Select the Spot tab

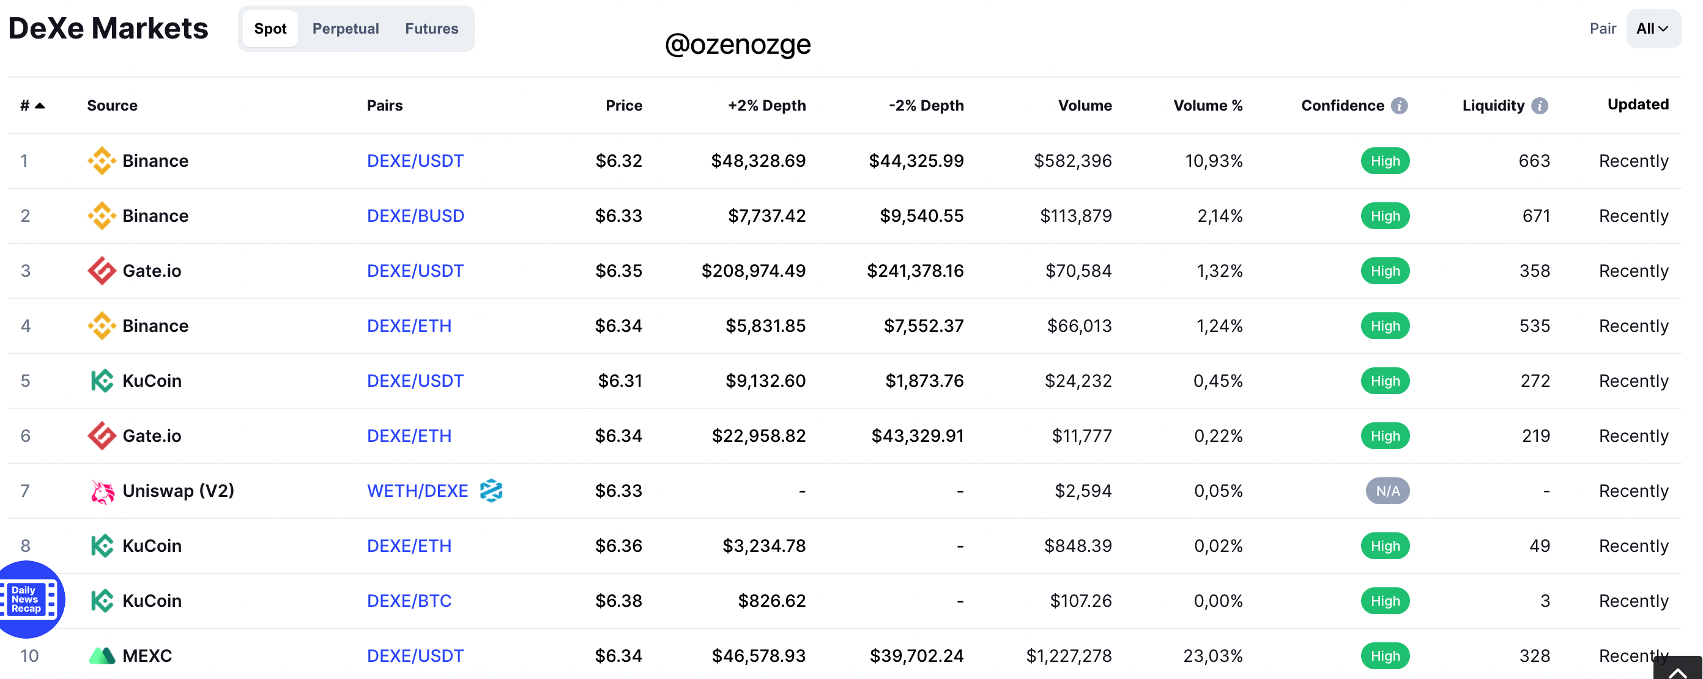[270, 28]
